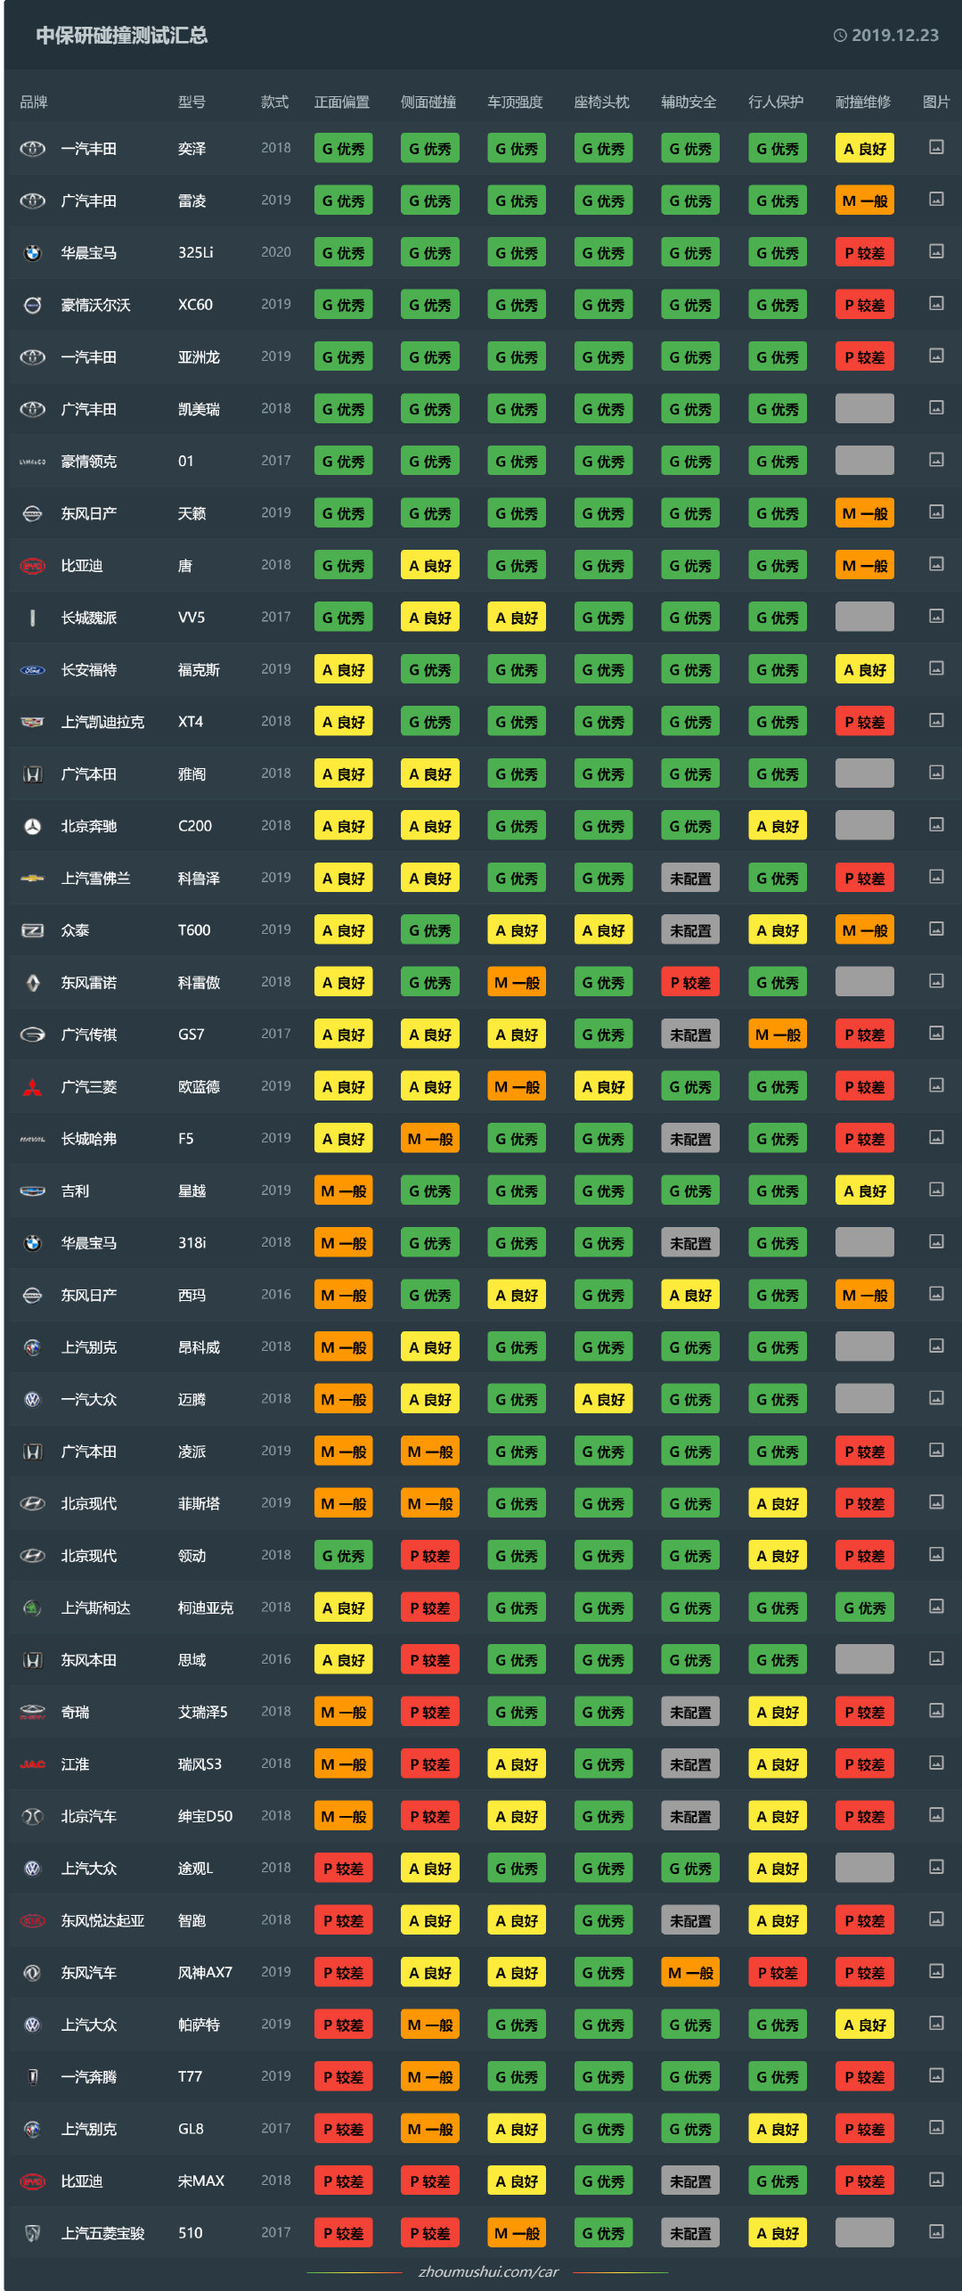Select the 行人保护 column header
This screenshot has width=962, height=2291.
pyautogui.click(x=776, y=102)
